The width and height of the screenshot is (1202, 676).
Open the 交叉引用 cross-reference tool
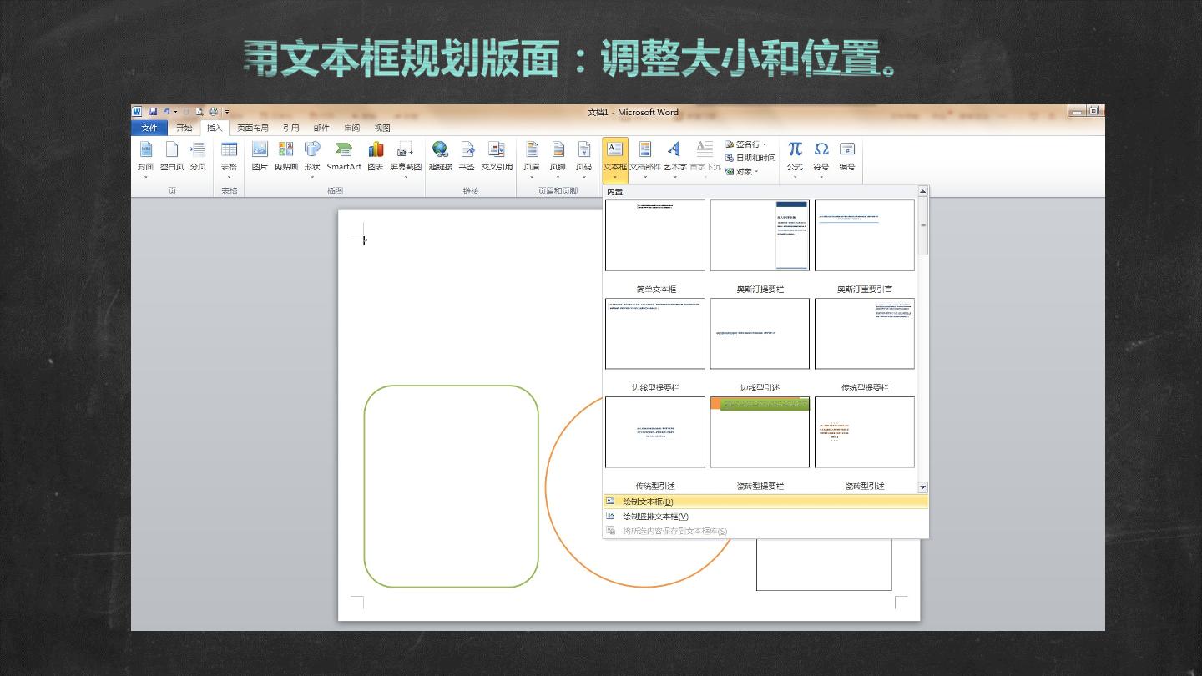[x=497, y=157]
